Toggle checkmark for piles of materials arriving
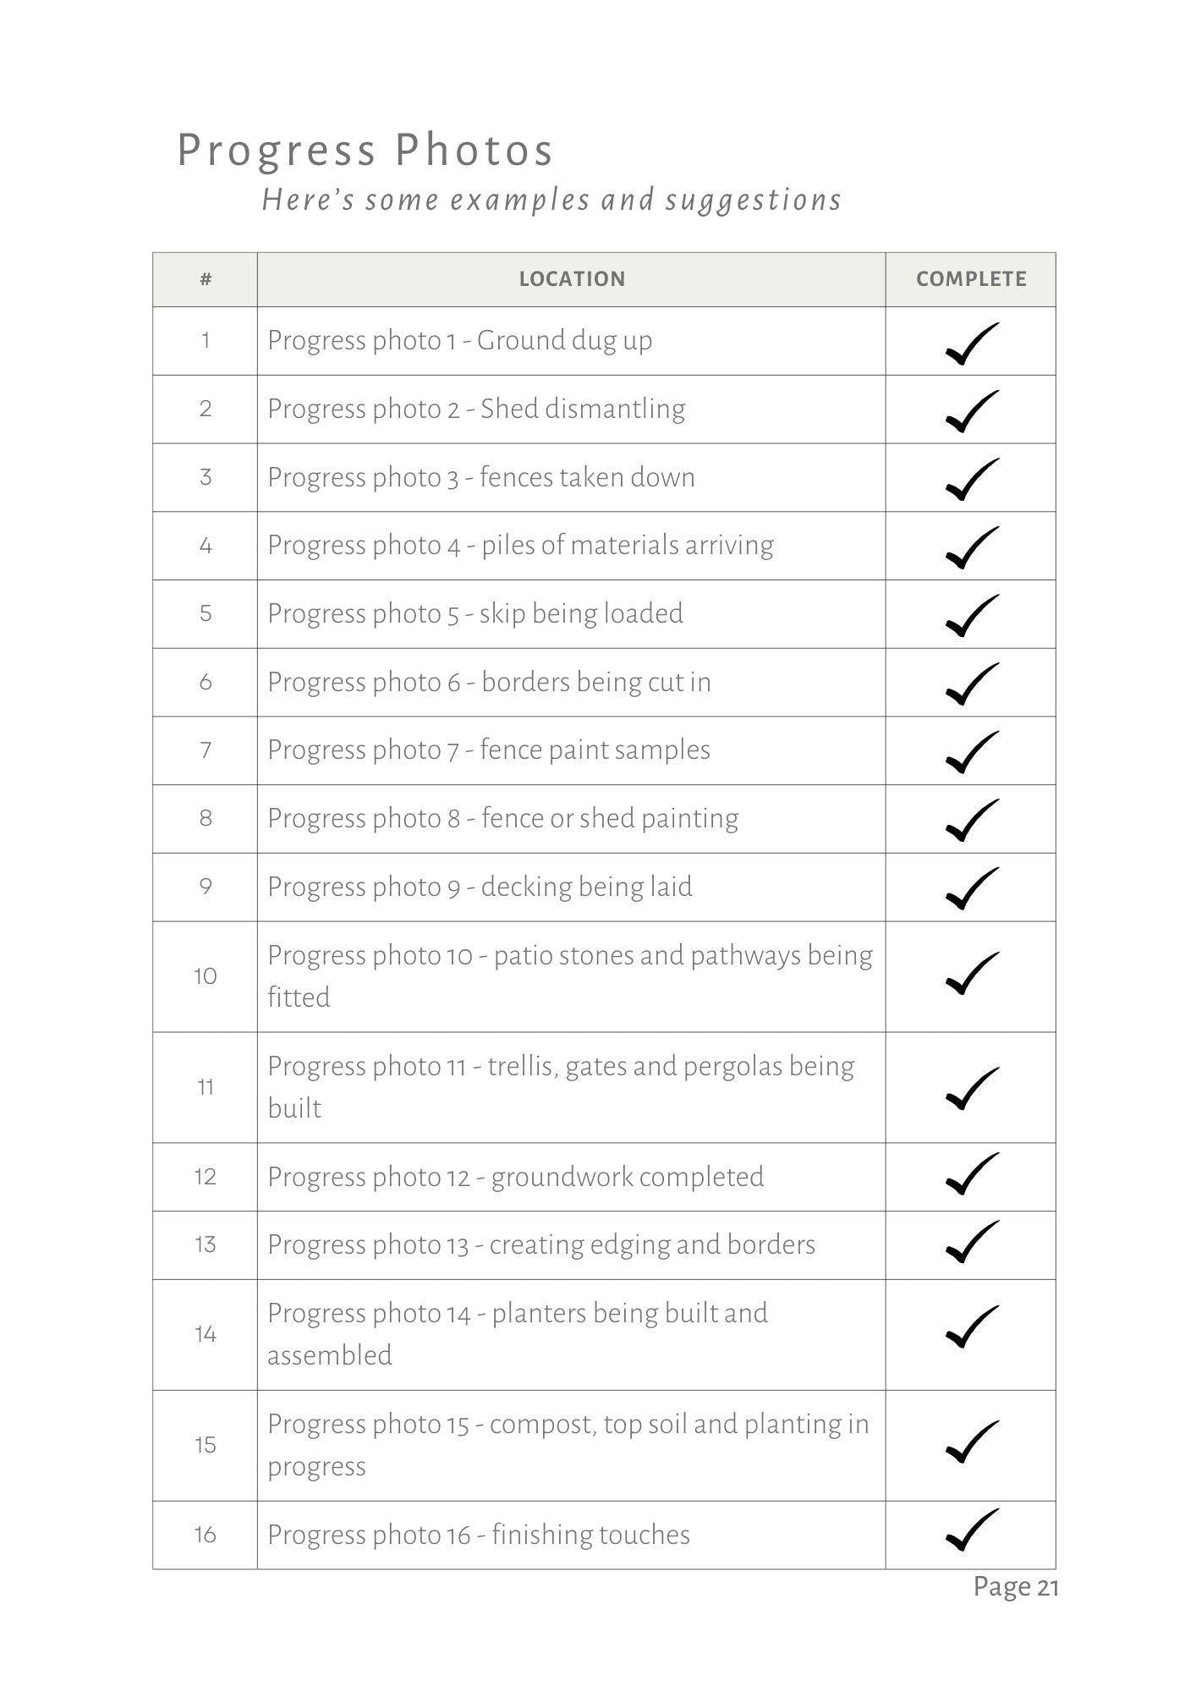 coord(971,547)
